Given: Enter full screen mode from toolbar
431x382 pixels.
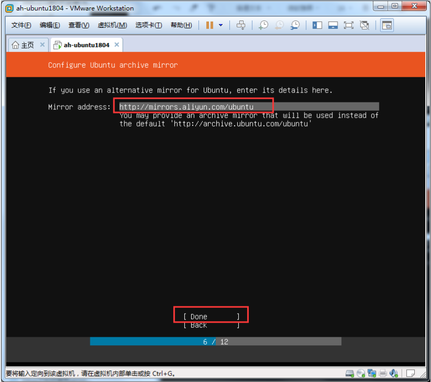Looking at the screenshot, I should 349,25.
